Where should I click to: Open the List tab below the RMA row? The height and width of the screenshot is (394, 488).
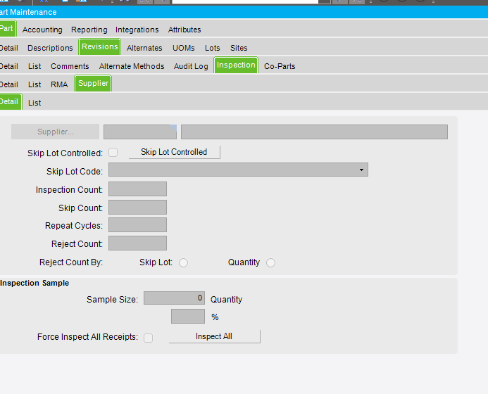click(35, 103)
